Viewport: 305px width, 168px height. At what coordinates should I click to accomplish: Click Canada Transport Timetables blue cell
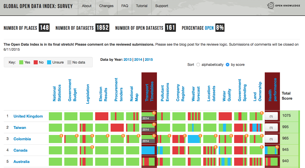click(x=148, y=150)
